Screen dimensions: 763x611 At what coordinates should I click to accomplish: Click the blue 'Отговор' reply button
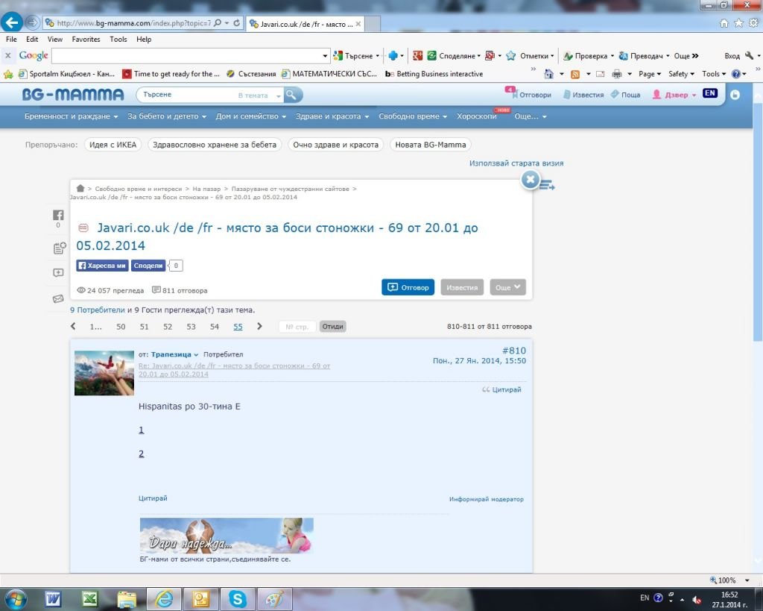[x=408, y=287]
